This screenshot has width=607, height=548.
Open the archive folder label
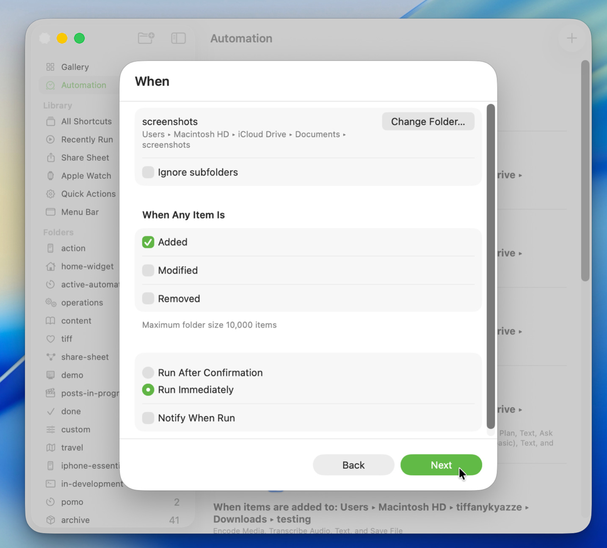(x=75, y=520)
